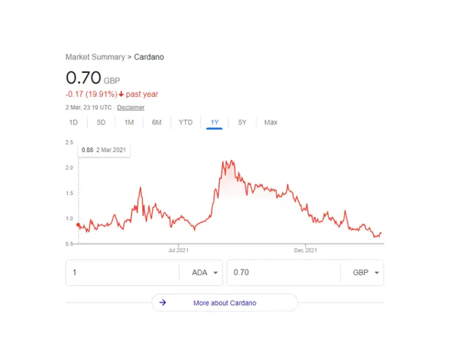Image resolution: width=474 pixels, height=356 pixels.
Task: Click the GBP value field showing 0.70
Action: [x=284, y=272]
